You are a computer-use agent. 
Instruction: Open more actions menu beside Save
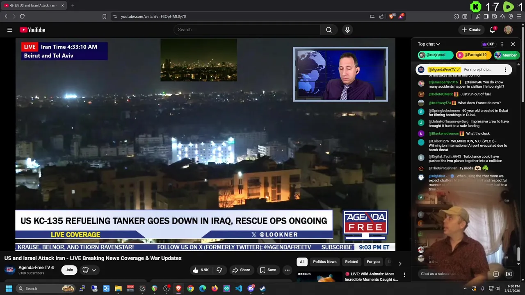coord(287,270)
